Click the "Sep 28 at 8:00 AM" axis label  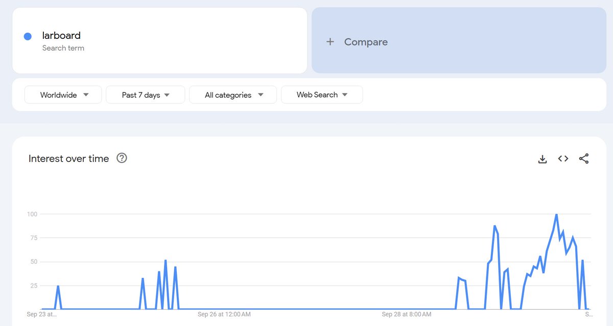[x=407, y=314]
